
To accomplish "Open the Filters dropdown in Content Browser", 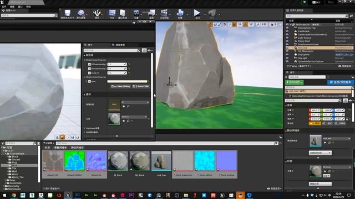I will click(49, 143).
